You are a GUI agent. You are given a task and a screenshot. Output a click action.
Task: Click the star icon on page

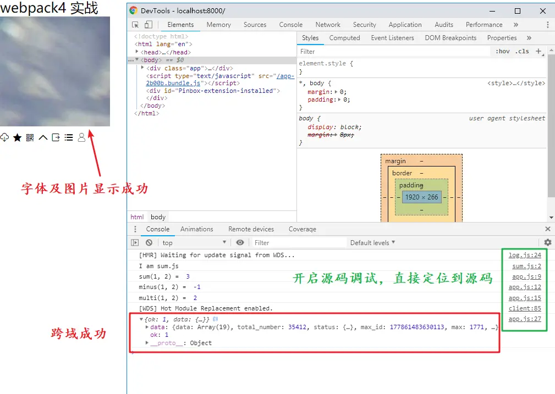point(18,137)
